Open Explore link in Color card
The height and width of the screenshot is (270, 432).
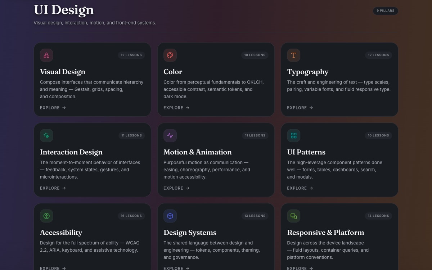click(x=176, y=108)
